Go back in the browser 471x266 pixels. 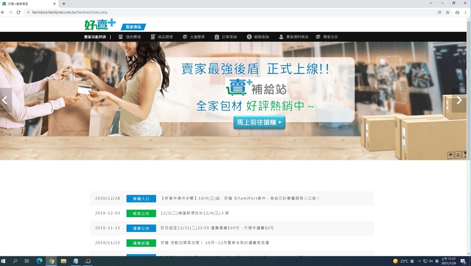coord(3,12)
